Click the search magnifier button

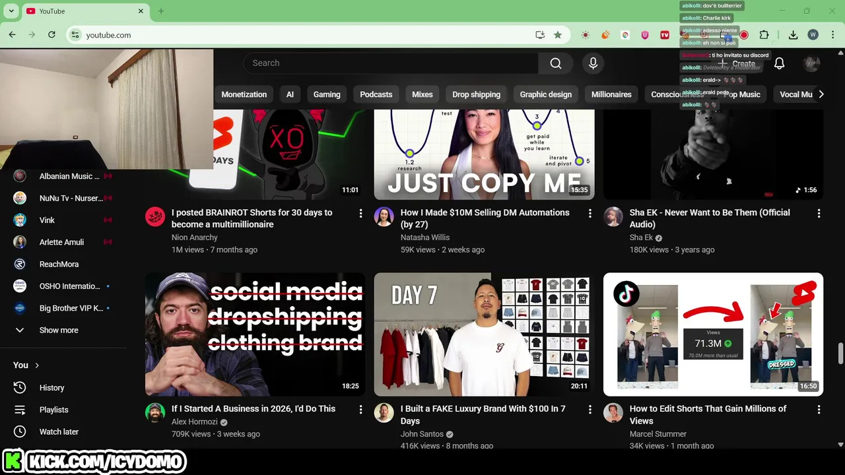coord(556,63)
